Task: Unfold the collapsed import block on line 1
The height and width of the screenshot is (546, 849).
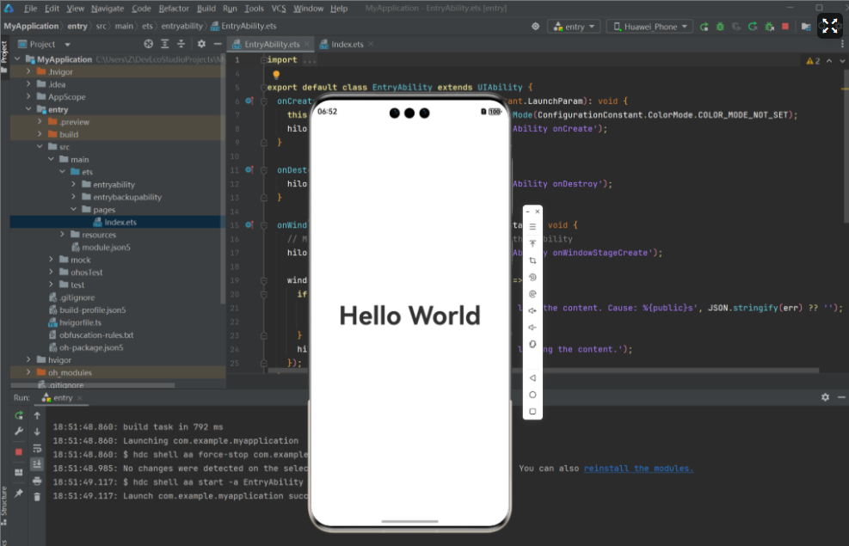Action: 264,59
